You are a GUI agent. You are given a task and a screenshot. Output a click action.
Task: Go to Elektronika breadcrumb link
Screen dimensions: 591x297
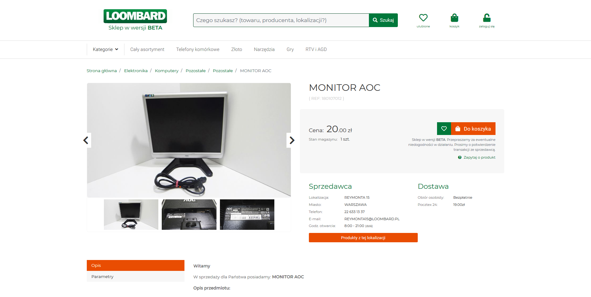[x=136, y=71]
